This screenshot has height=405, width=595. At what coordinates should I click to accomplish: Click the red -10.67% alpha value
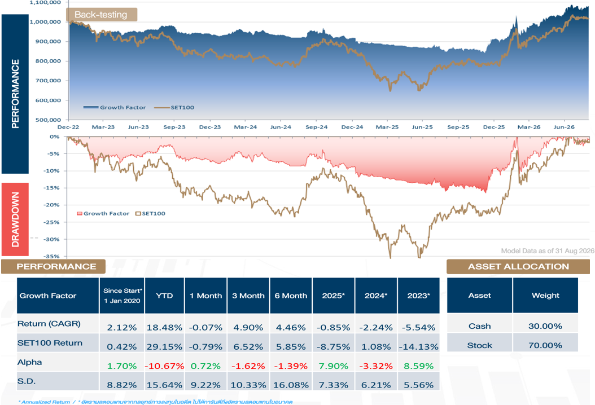point(164,366)
